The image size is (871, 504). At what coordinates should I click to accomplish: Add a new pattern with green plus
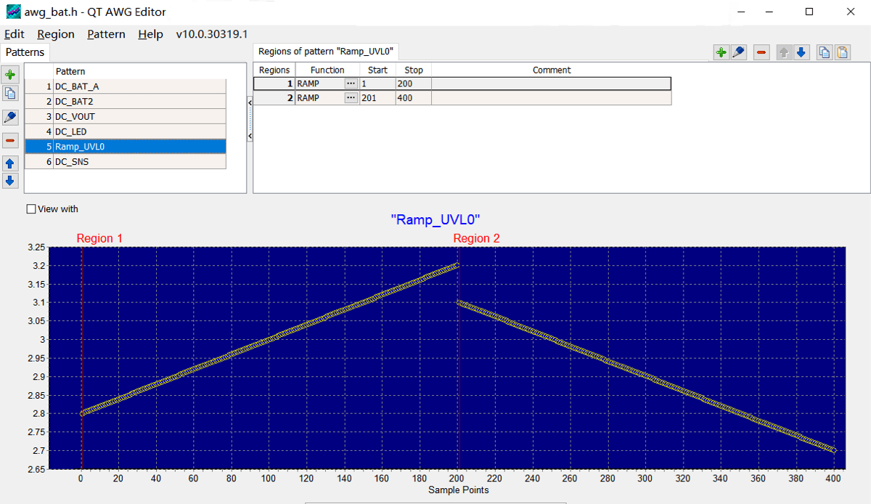point(10,75)
